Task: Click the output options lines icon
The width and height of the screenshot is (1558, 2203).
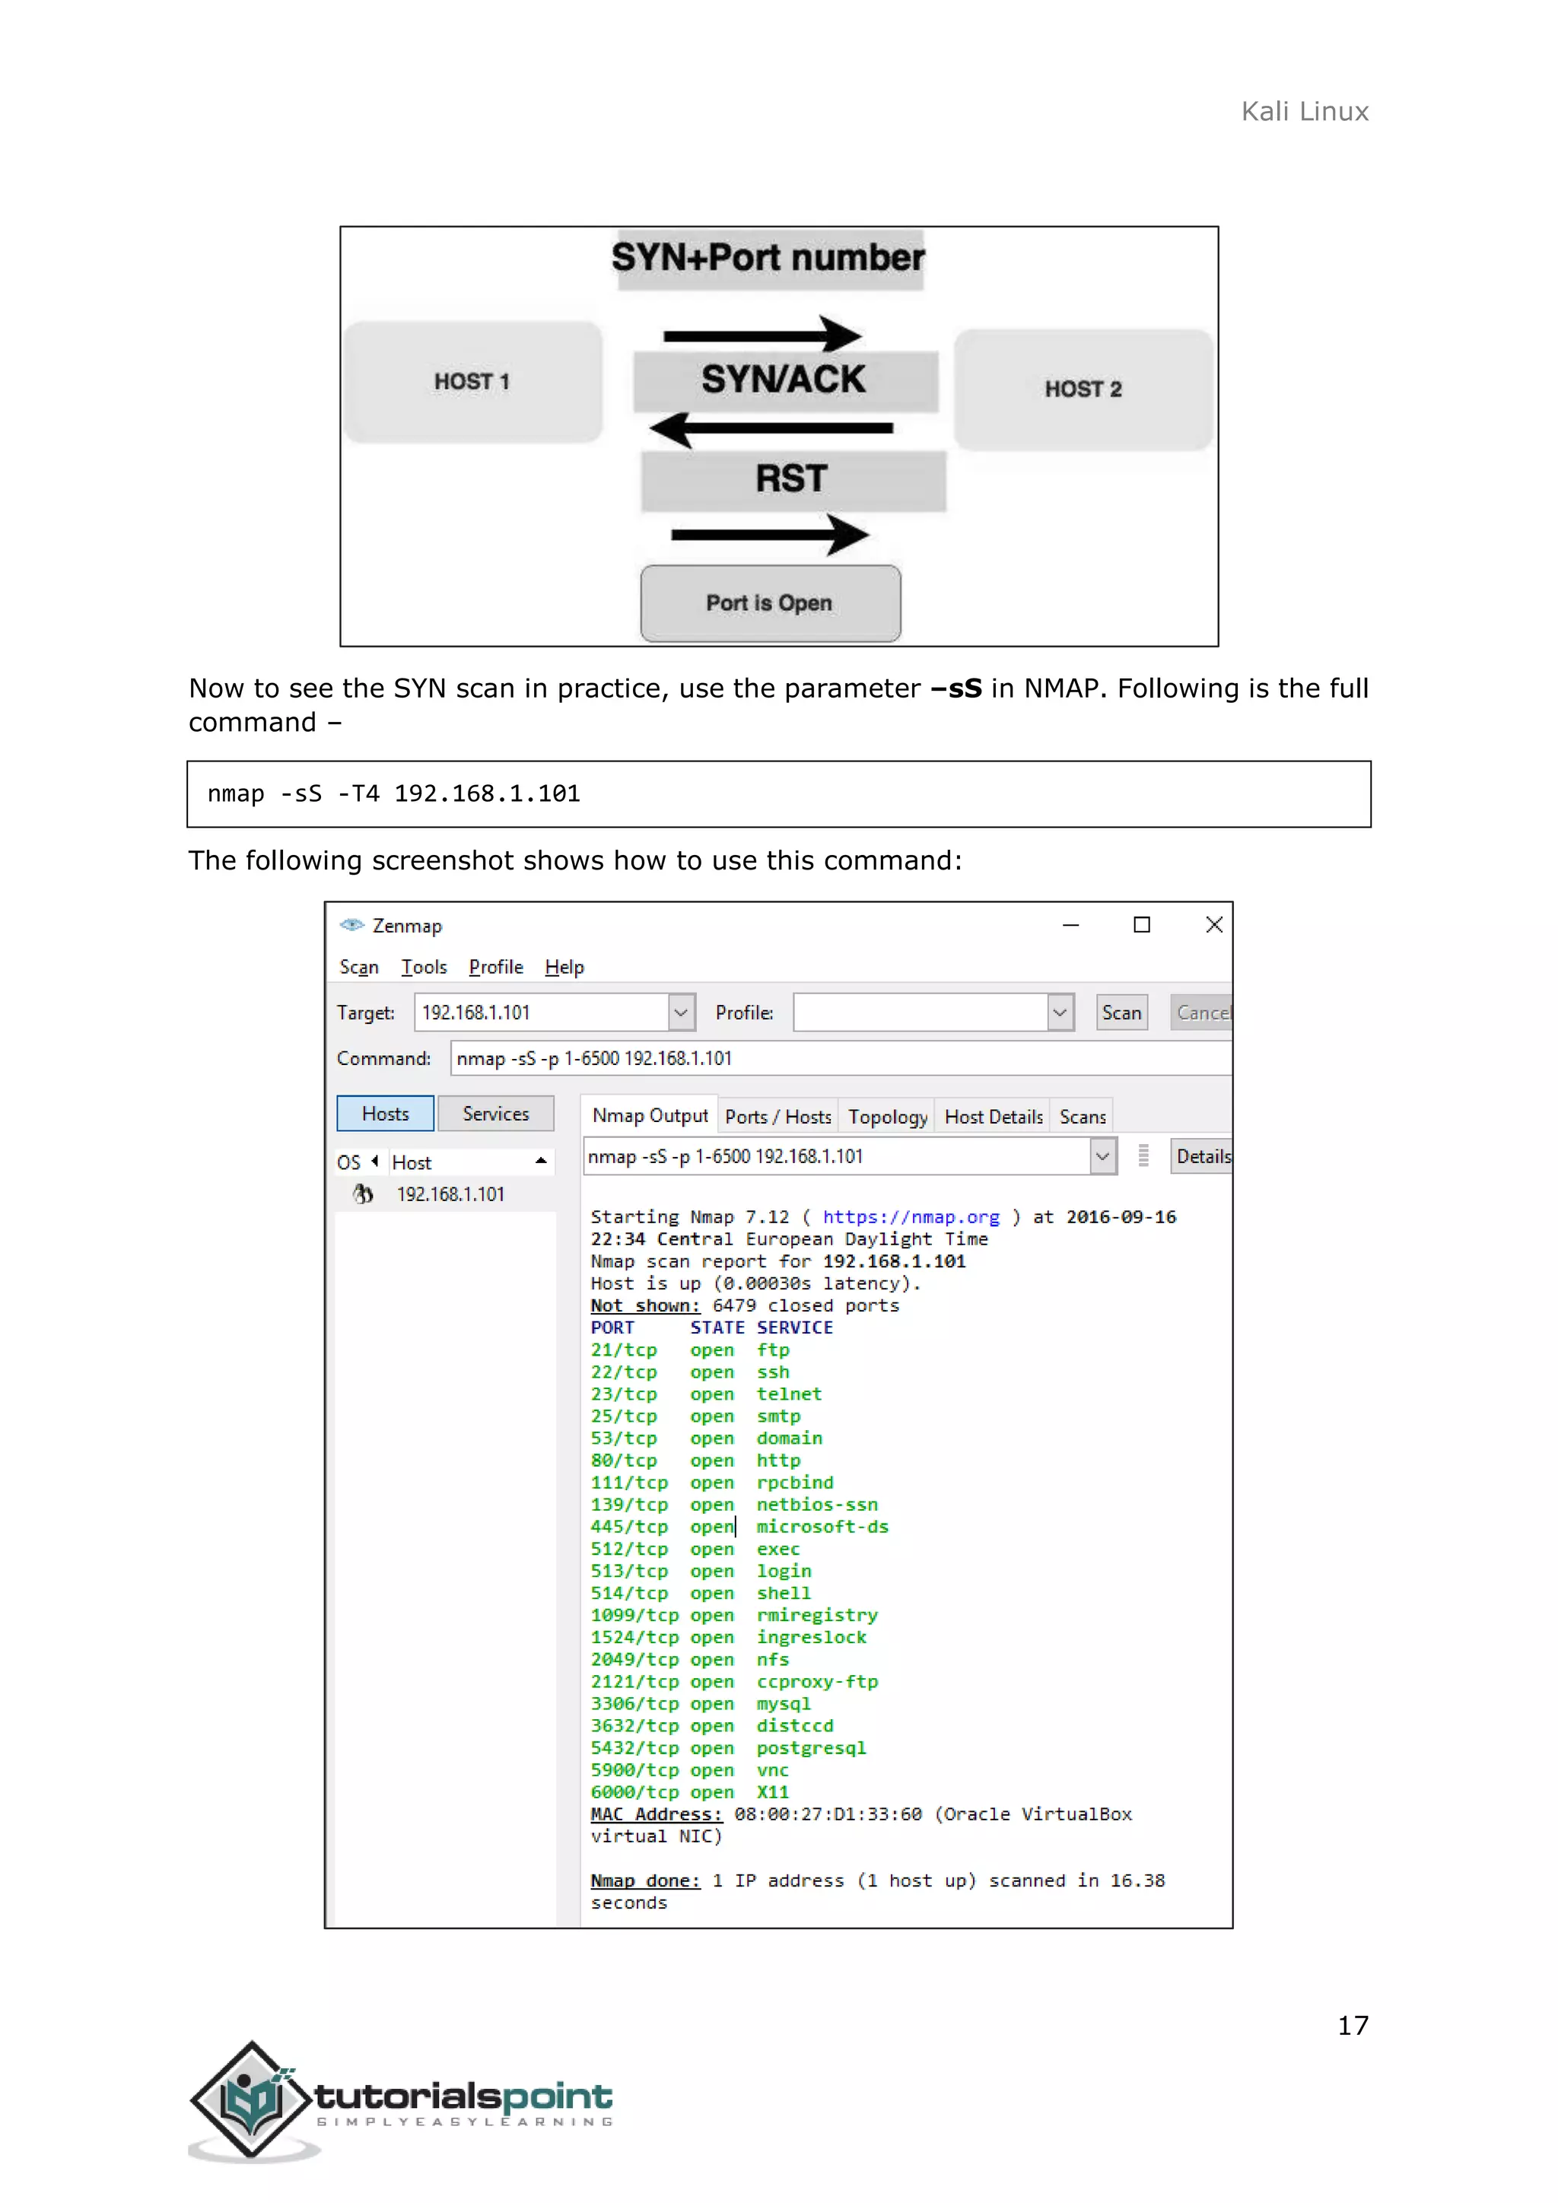Action: point(1143,1156)
